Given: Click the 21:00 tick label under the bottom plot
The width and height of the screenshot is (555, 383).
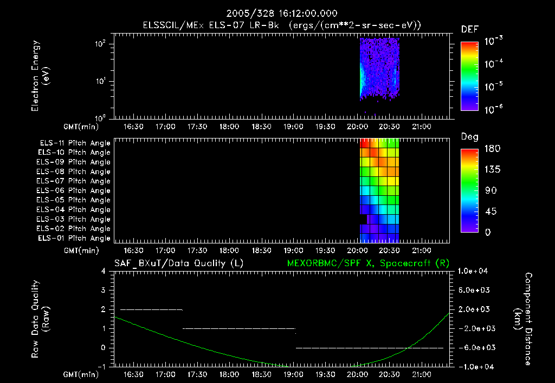Looking at the screenshot, I should (x=422, y=374).
